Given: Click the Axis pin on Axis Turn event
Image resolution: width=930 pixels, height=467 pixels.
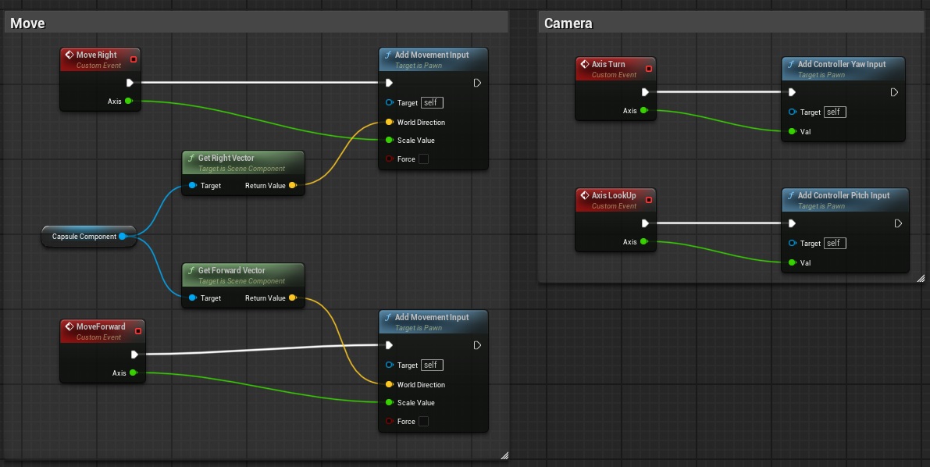Looking at the screenshot, I should pos(643,110).
